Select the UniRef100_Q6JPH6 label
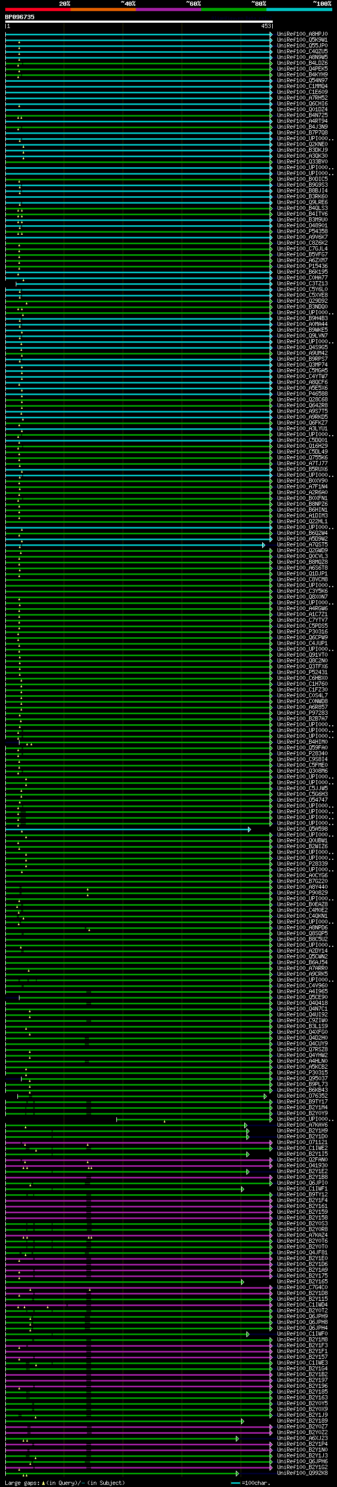Image resolution: width=337 pixels, height=1487 pixels. [x=302, y=1461]
